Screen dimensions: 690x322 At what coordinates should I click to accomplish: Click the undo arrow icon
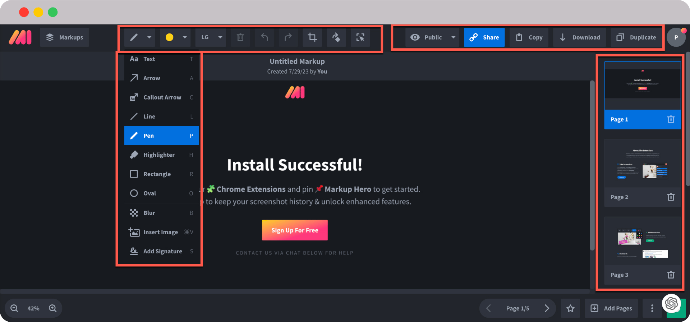[264, 37]
